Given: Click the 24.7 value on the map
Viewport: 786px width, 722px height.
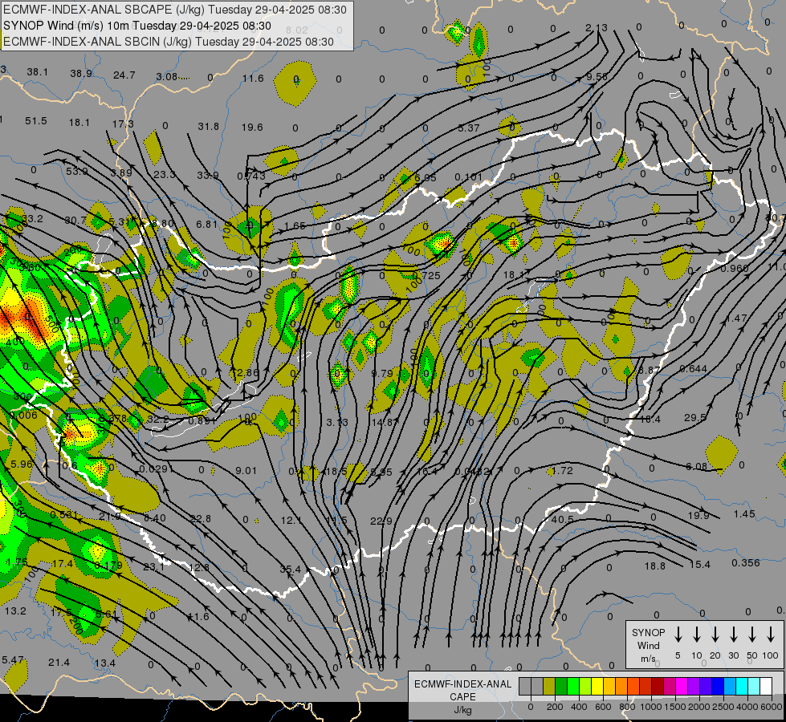Looking at the screenshot, I should click(x=124, y=75).
